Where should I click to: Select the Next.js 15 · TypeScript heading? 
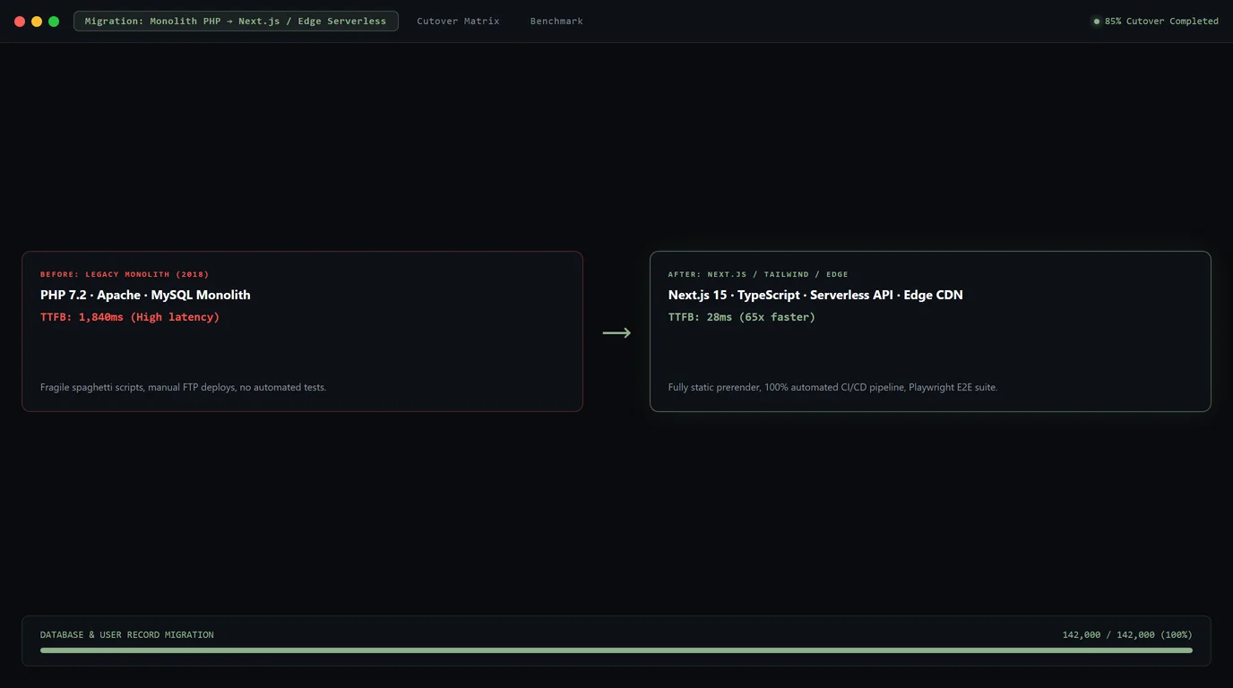click(x=815, y=295)
